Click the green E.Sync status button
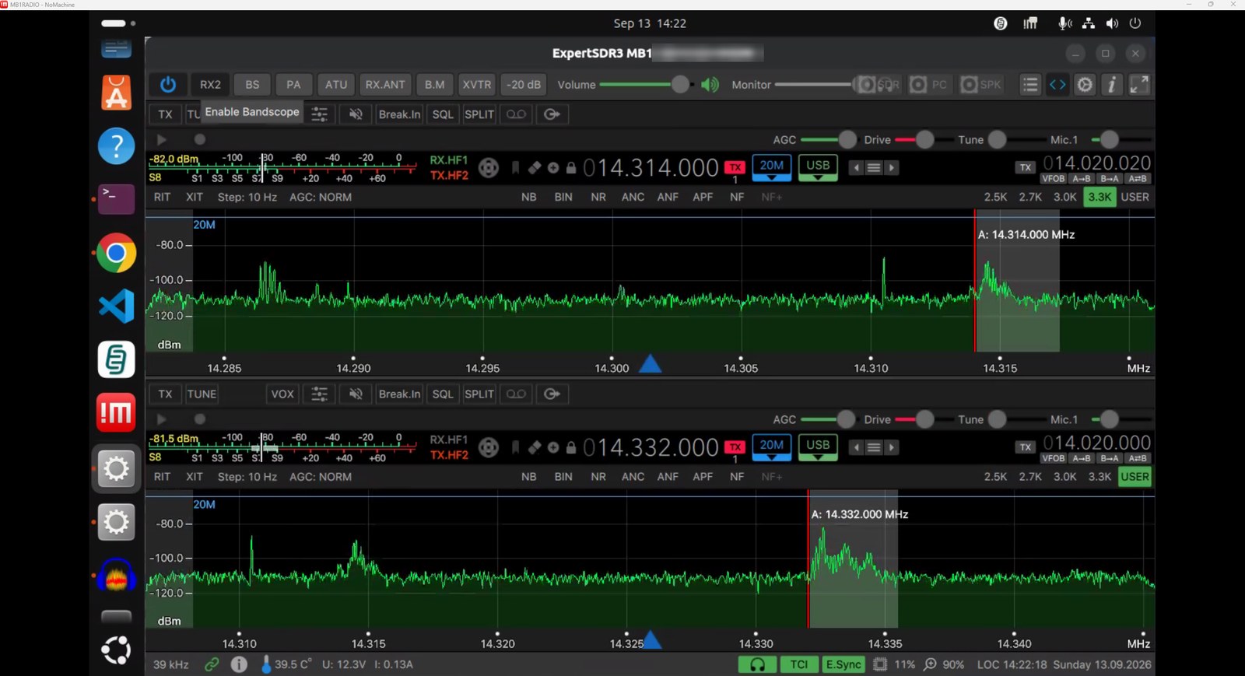Image resolution: width=1245 pixels, height=676 pixels. tap(843, 664)
